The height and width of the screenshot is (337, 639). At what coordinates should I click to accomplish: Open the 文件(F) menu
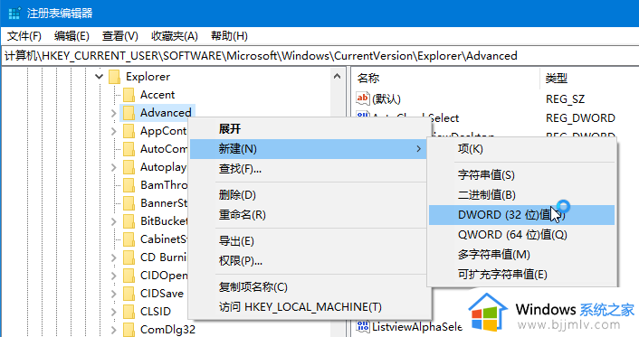[24, 36]
